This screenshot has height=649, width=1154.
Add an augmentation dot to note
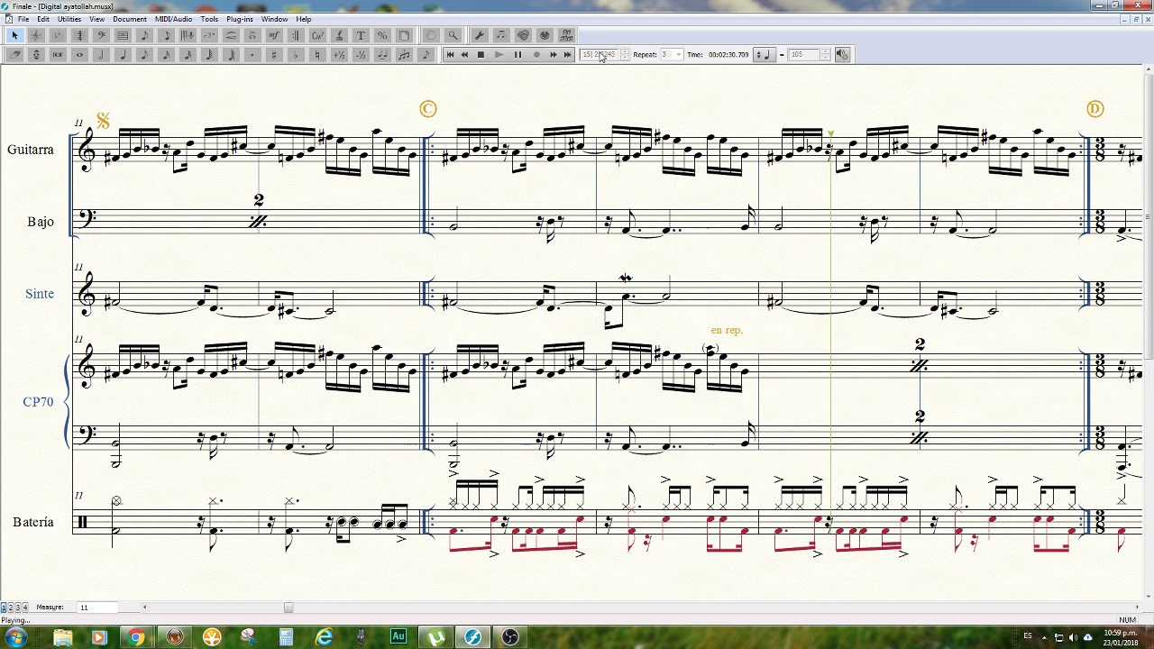252,54
